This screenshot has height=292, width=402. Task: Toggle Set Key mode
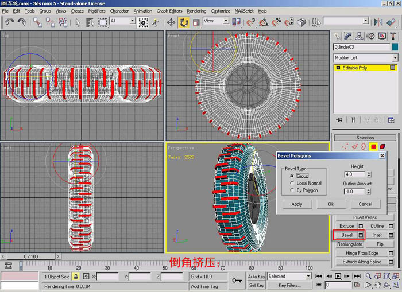click(256, 285)
